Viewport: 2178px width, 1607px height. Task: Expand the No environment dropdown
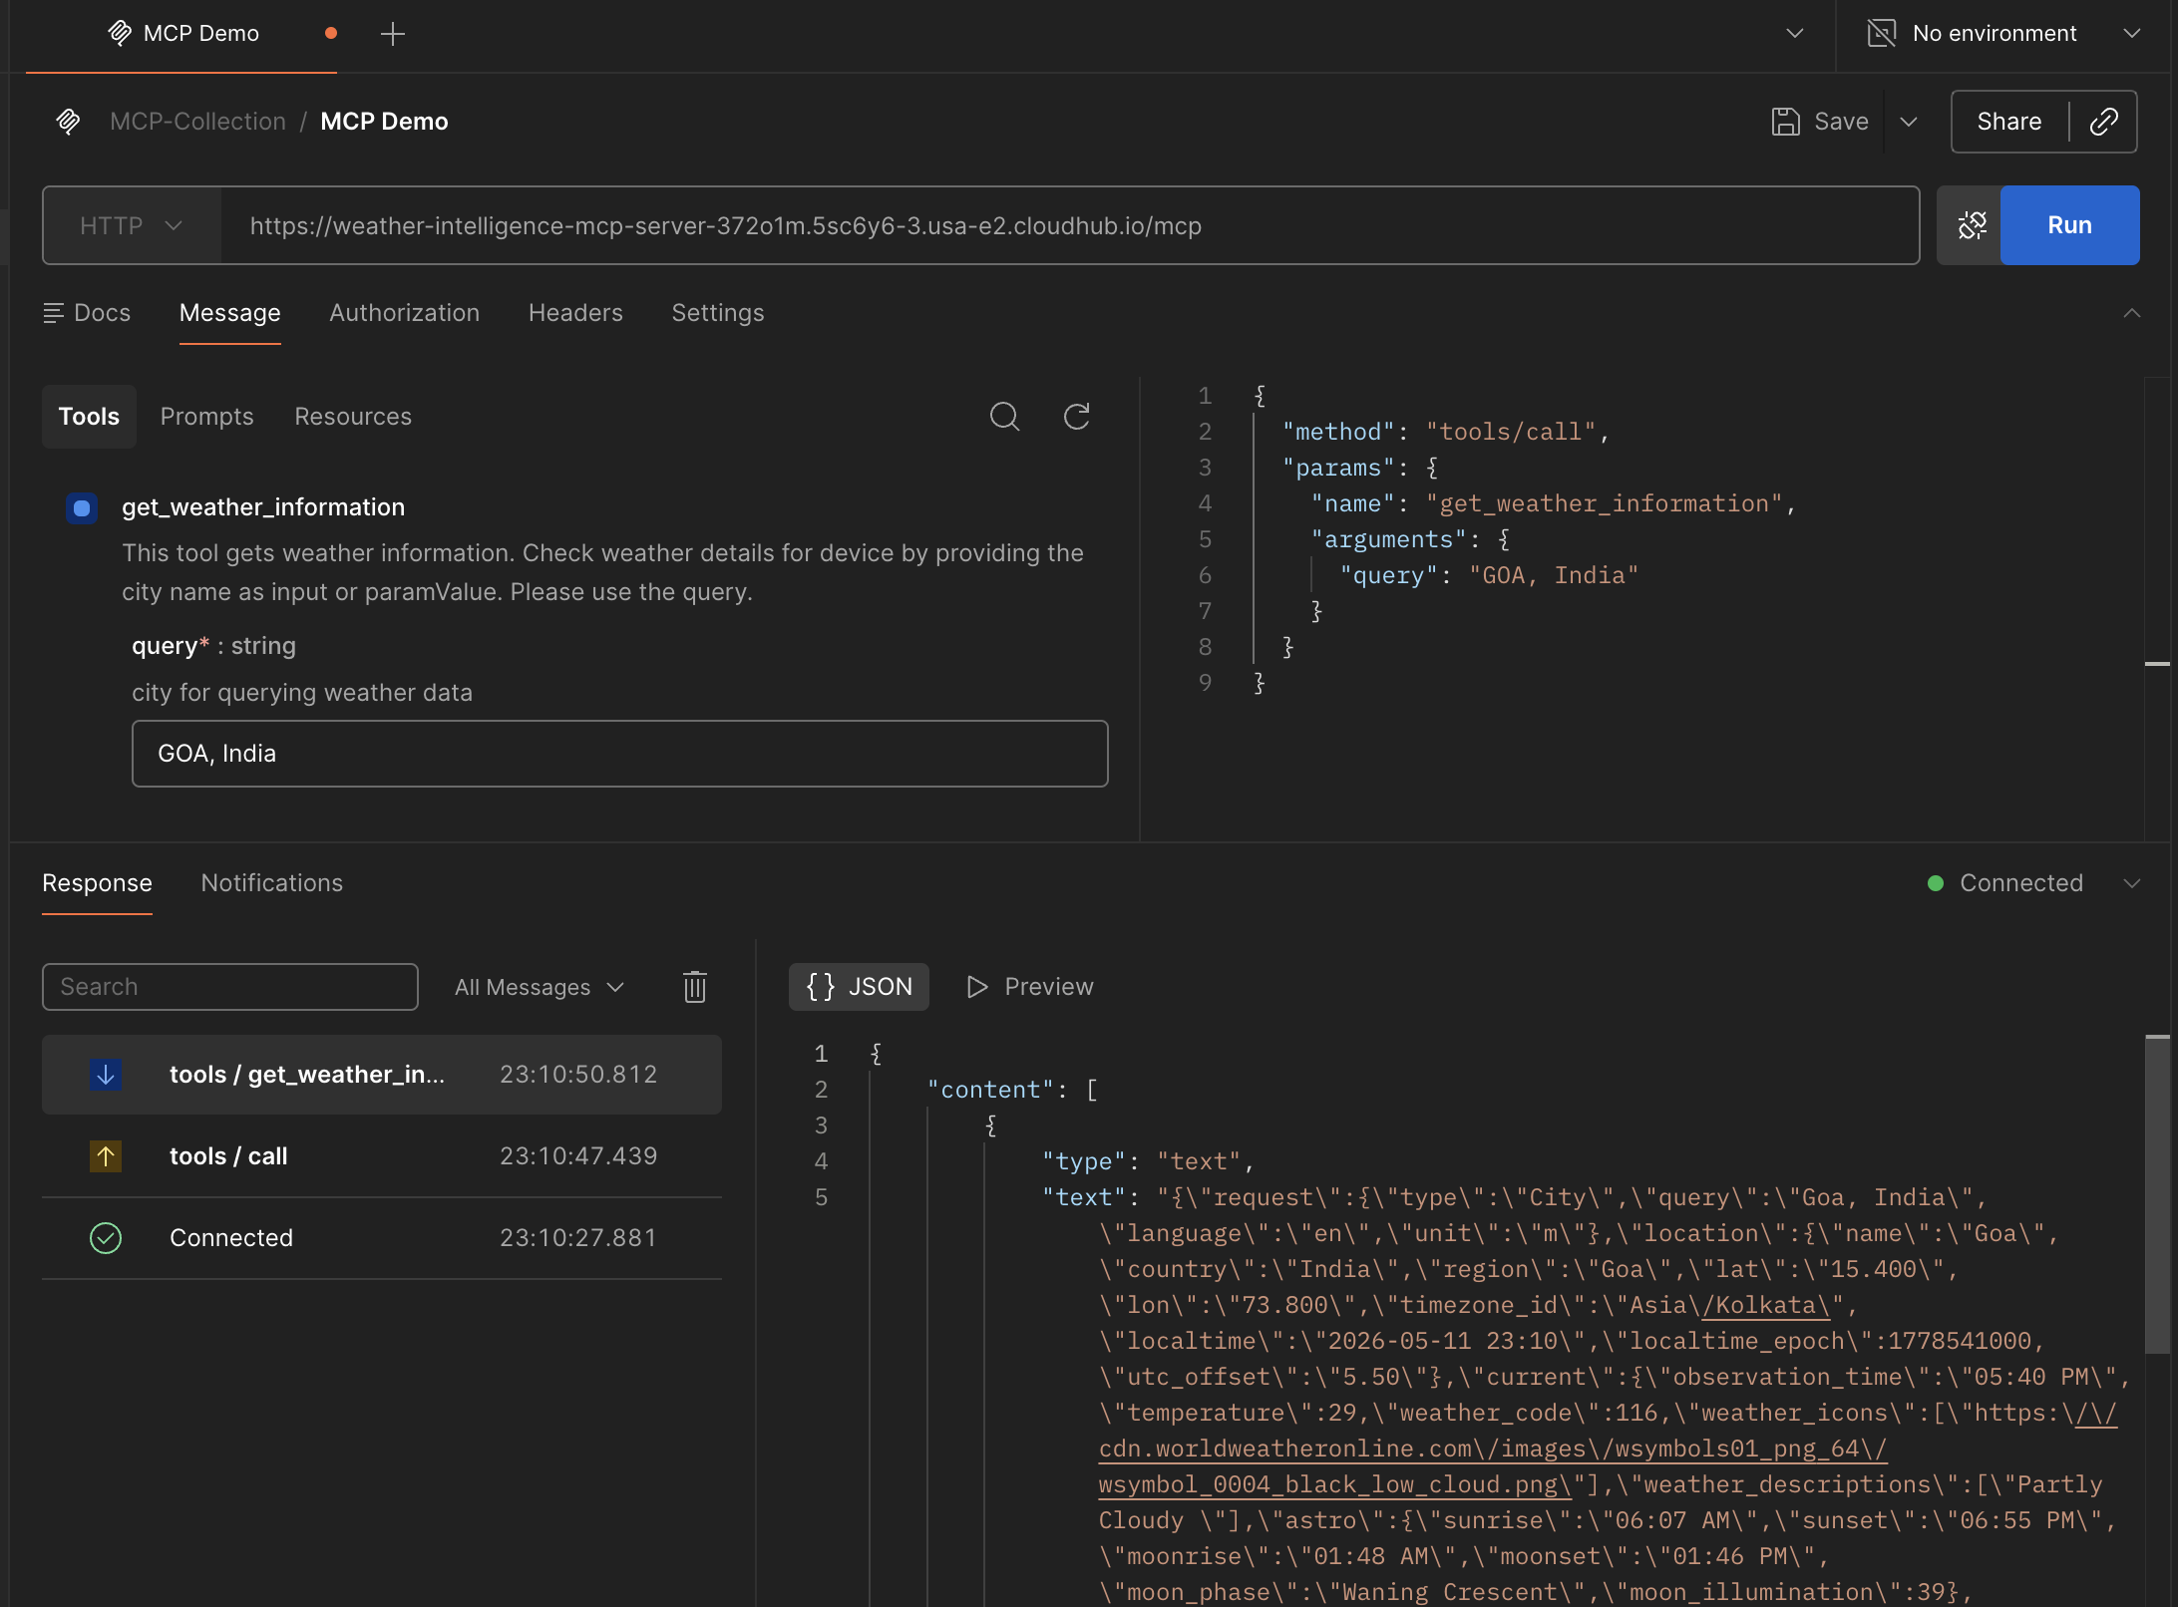point(2132,33)
